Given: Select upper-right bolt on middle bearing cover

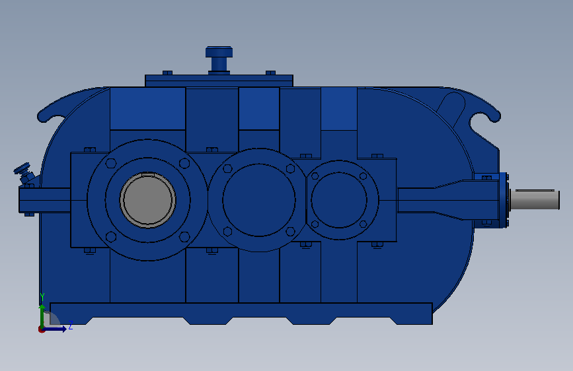Looking at the screenshot, I should pos(291,168).
